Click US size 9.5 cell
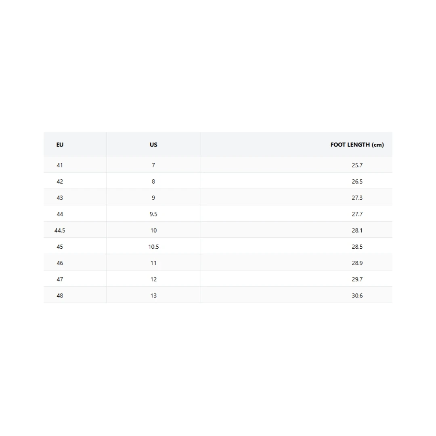 click(153, 214)
